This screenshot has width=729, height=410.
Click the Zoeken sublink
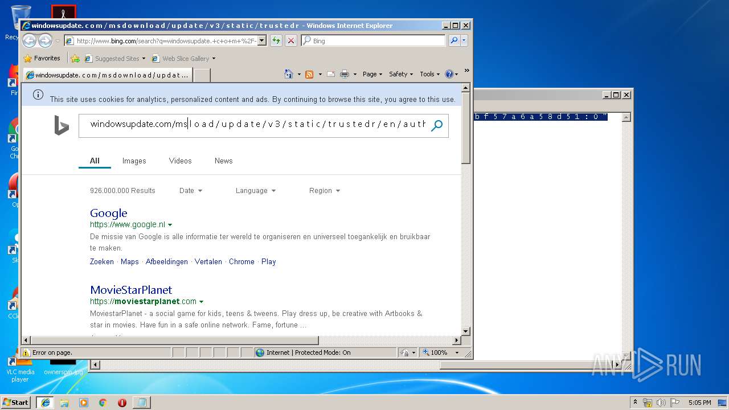(x=102, y=262)
